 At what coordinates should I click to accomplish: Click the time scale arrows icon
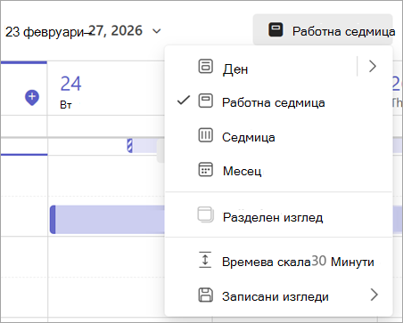205,260
